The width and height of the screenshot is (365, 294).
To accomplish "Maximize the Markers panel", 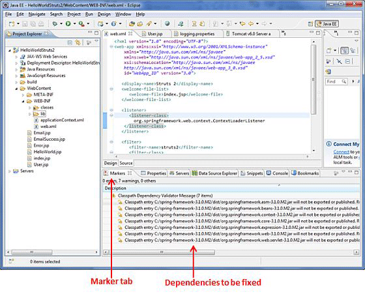I will click(357, 173).
